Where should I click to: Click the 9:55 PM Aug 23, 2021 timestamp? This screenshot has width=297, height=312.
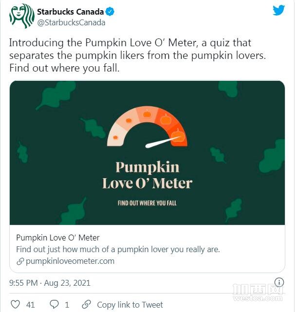tap(50, 283)
